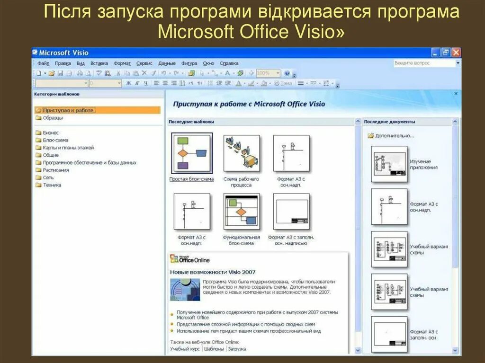Open the Файл menu
The image size is (485, 363).
click(43, 63)
